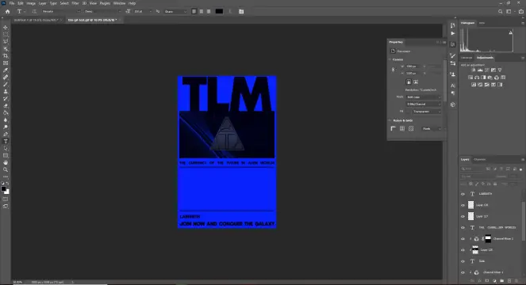Select the Hand tool
Viewport: 526px width, 285px height.
click(6, 162)
